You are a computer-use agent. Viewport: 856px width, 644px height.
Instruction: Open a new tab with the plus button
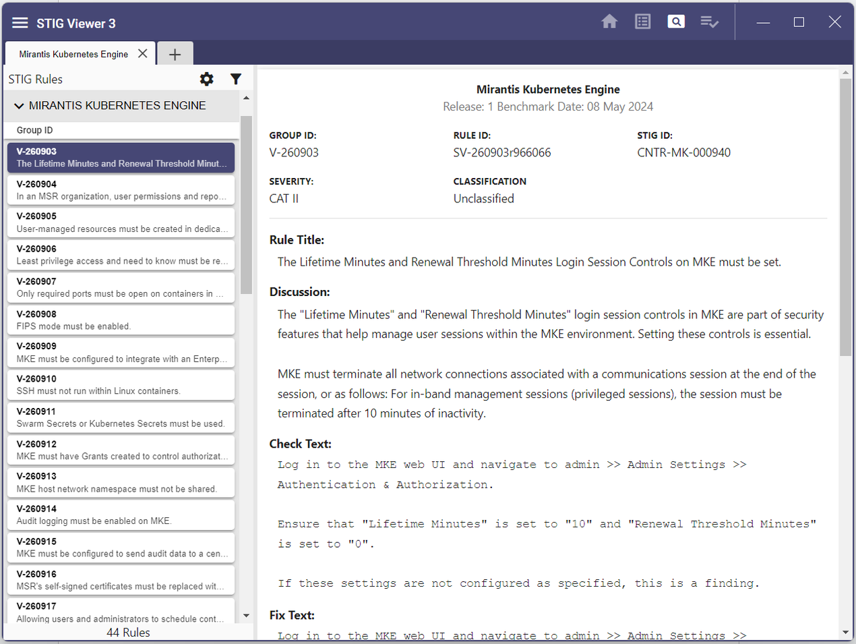[x=175, y=53]
